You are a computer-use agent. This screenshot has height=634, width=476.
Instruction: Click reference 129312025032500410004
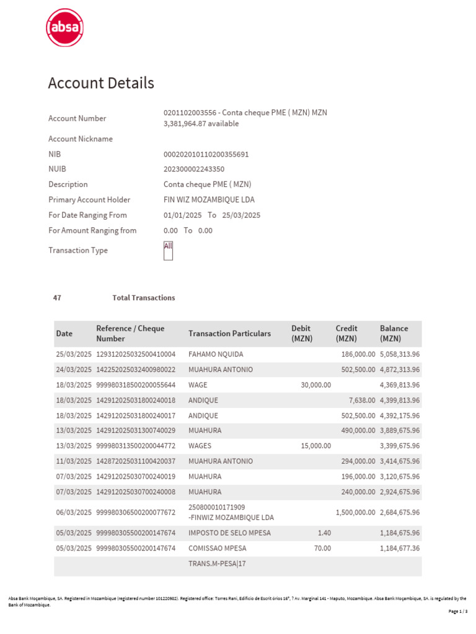(136, 354)
